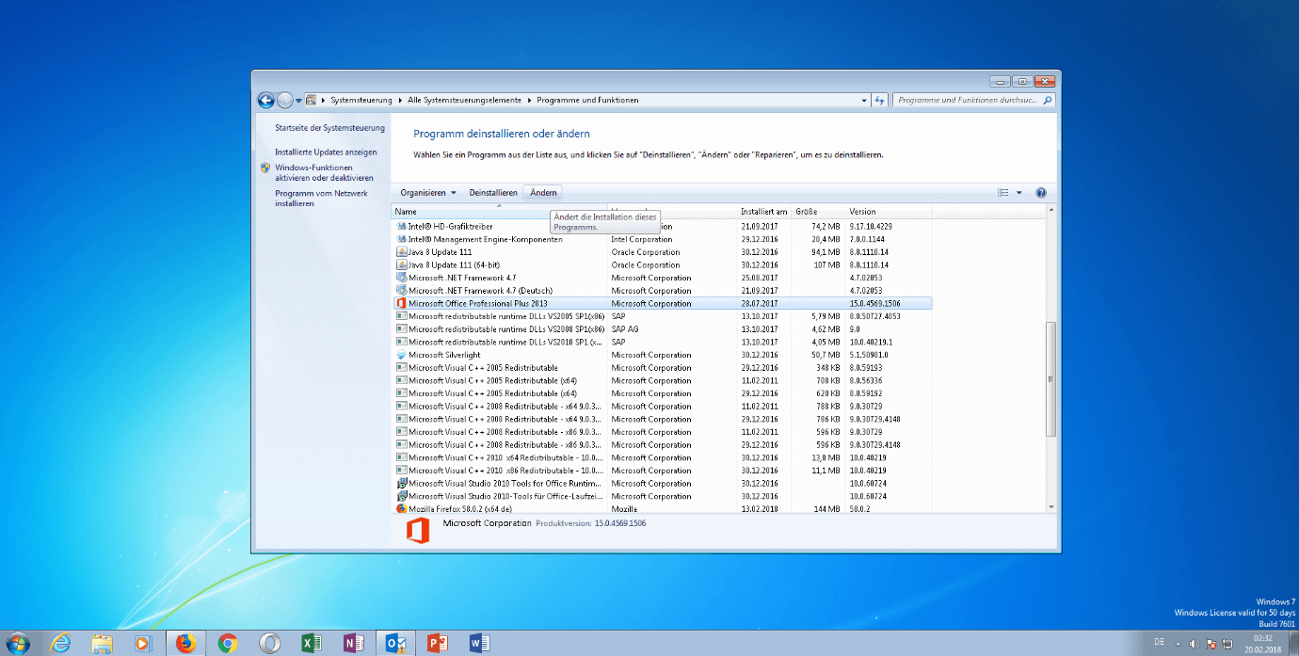Select the Microsoft Silverlight entry
This screenshot has height=656, width=1299.
point(662,355)
